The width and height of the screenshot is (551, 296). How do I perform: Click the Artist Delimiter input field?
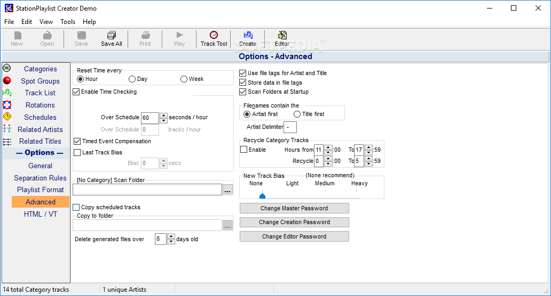(290, 127)
